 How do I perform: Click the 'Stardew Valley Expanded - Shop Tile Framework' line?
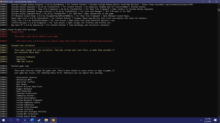82,9
